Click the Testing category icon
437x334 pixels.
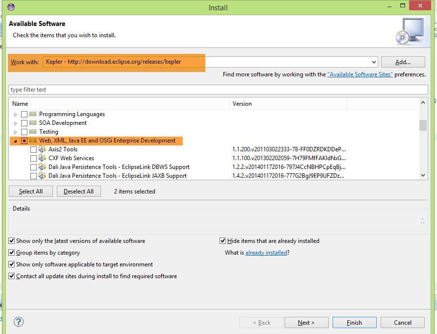tap(33, 132)
